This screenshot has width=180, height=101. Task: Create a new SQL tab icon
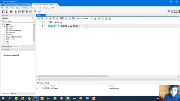3,11
